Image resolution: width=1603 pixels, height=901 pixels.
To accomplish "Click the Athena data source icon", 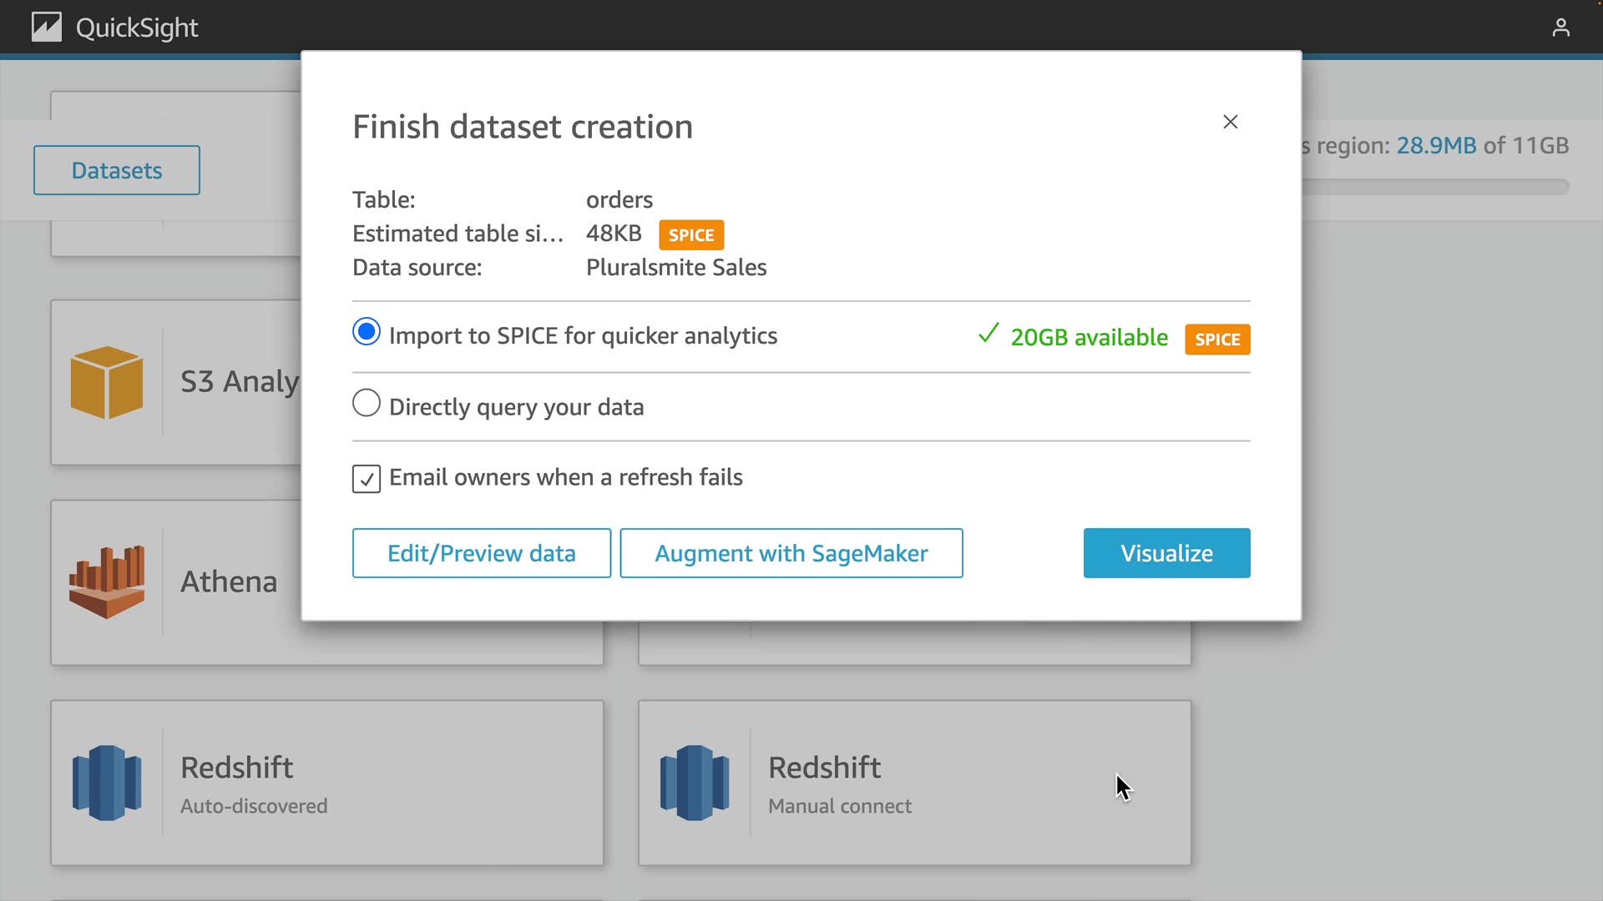I will coord(107,581).
